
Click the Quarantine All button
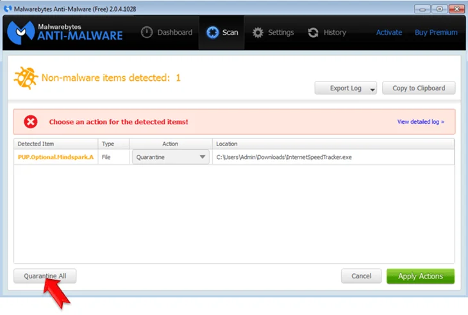pos(45,276)
